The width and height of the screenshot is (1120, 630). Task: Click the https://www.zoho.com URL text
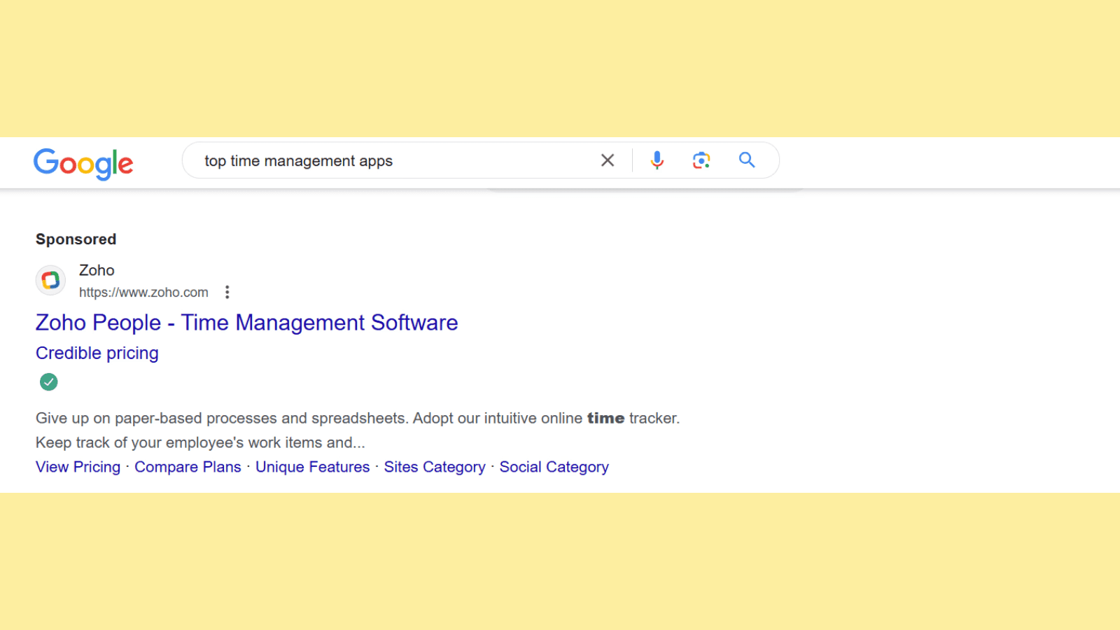tap(143, 293)
